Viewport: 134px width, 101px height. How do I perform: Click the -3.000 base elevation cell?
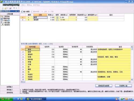(64, 20)
